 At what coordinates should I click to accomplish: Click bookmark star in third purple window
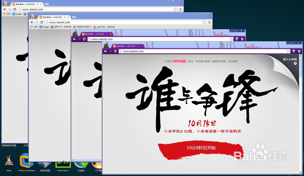point(231,39)
